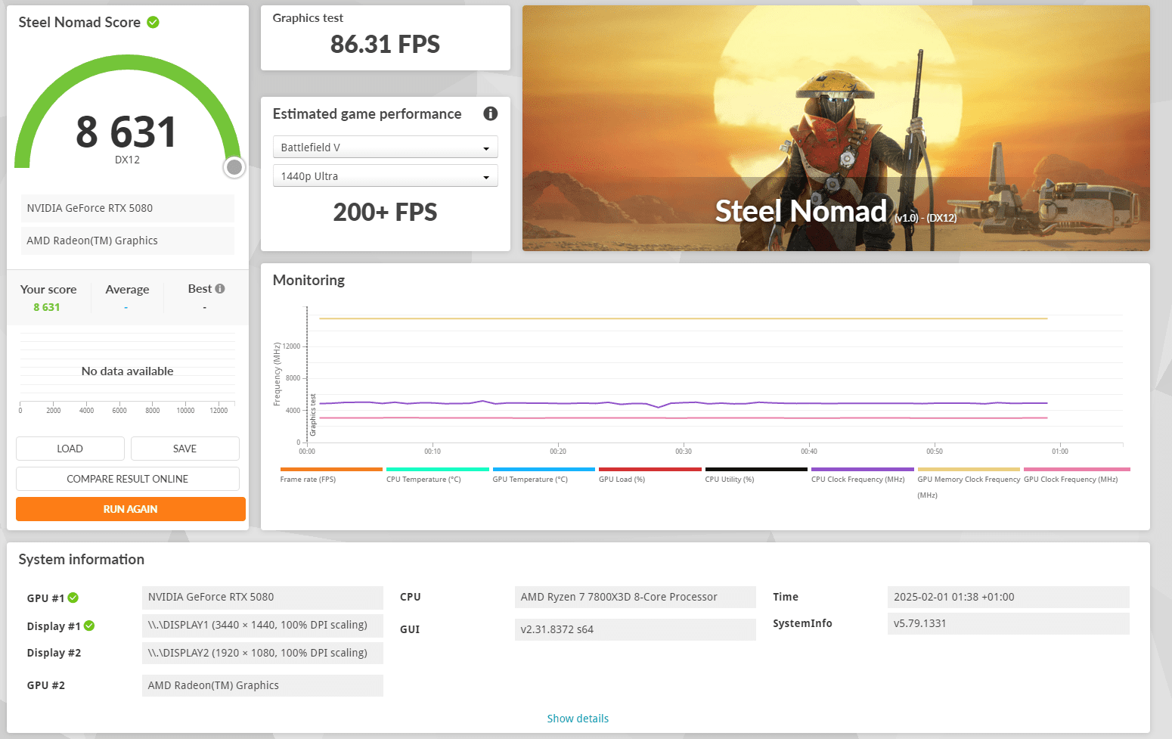Click the Graphics test marker on monitoring chart
Screen dimensions: 1172x739
(x=313, y=415)
